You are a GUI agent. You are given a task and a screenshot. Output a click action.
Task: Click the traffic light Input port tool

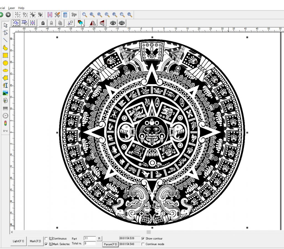(x=6, y=123)
